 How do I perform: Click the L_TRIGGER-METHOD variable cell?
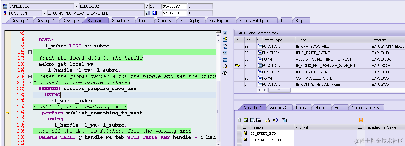(272, 140)
